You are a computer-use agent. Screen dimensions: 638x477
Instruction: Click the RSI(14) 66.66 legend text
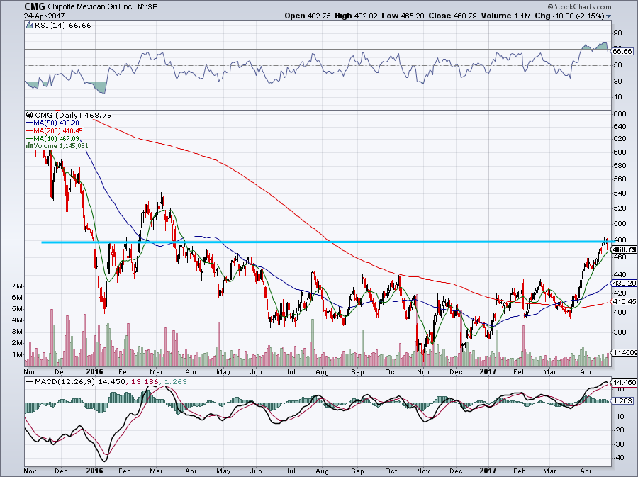62,26
